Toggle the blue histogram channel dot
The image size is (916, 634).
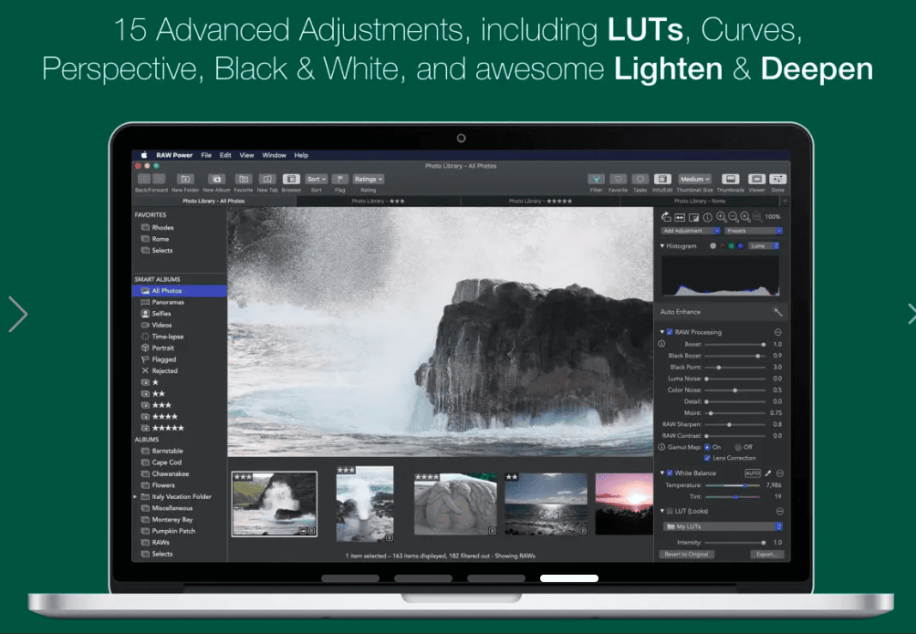pyautogui.click(x=741, y=246)
